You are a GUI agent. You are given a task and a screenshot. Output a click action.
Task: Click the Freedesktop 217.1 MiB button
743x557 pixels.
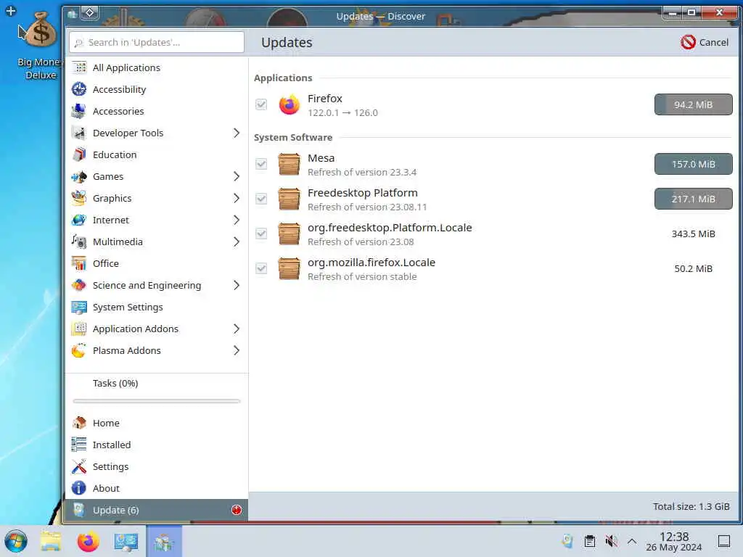(693, 199)
